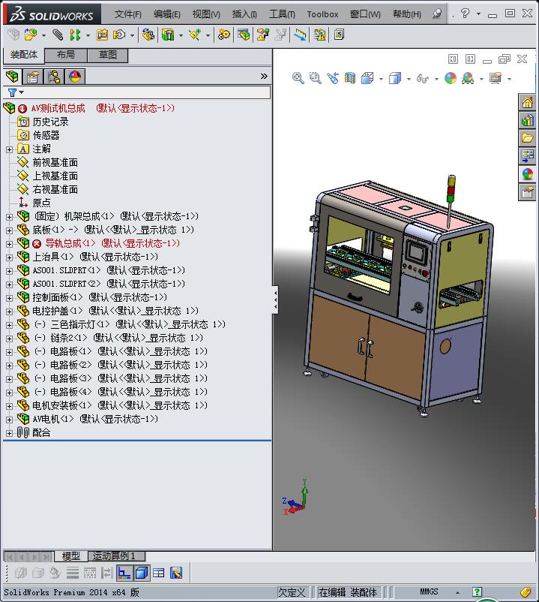Open the Exploded View tool
This screenshot has height=602, width=539.
pos(262,35)
